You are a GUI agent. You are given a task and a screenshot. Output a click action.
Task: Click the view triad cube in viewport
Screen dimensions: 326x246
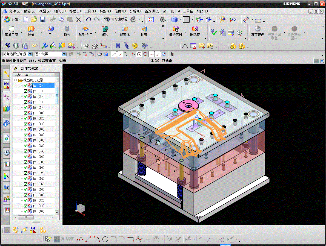[x=80, y=208]
